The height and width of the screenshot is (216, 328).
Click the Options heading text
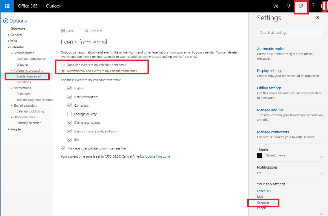coord(18,21)
